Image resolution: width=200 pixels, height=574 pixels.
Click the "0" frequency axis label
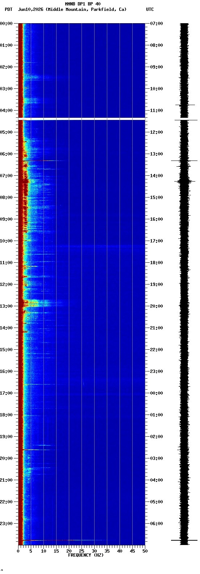tap(18, 551)
